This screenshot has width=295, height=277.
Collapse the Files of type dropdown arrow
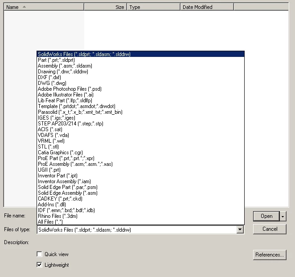tap(240, 229)
